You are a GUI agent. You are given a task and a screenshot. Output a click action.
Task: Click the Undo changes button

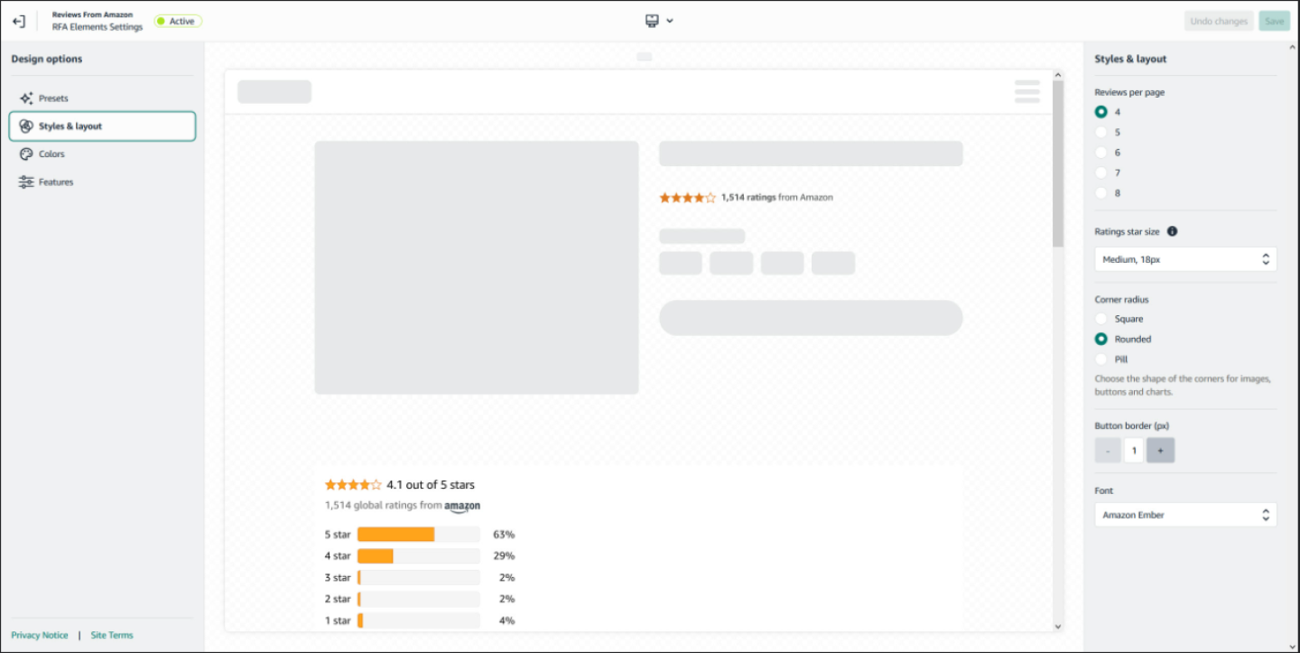pos(1219,20)
